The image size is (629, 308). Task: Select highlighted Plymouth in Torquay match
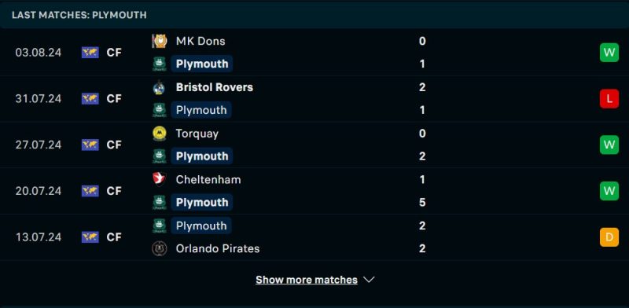click(x=202, y=156)
